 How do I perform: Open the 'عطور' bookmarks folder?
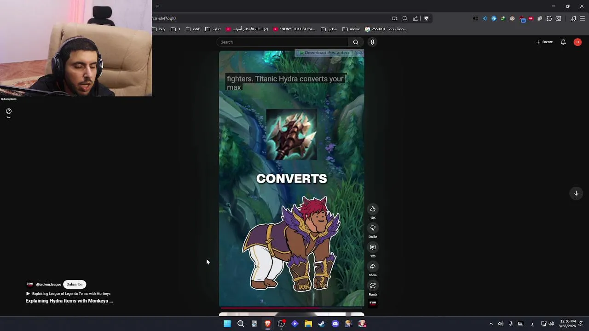[x=329, y=29]
